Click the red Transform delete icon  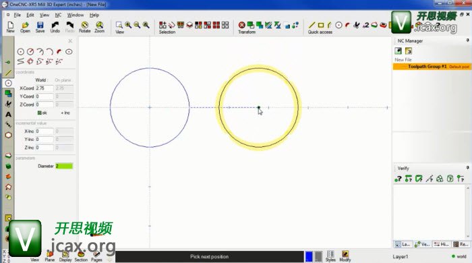[x=241, y=25]
